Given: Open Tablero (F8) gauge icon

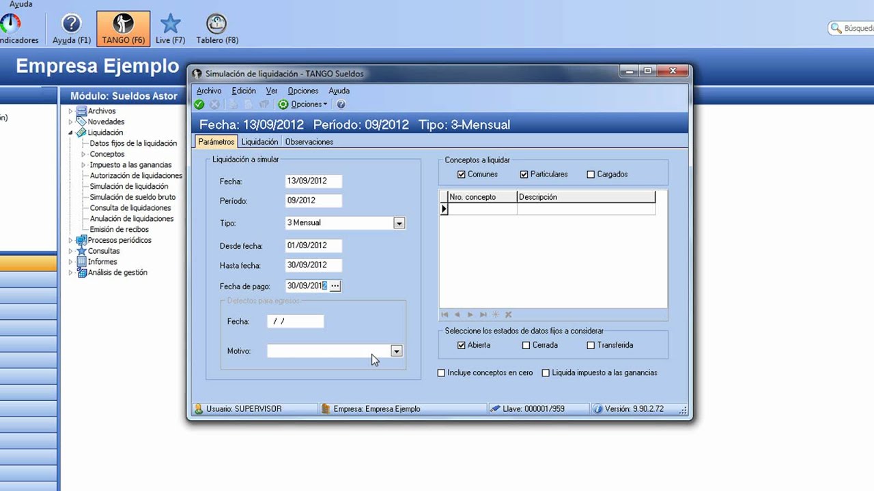Looking at the screenshot, I should [x=217, y=29].
